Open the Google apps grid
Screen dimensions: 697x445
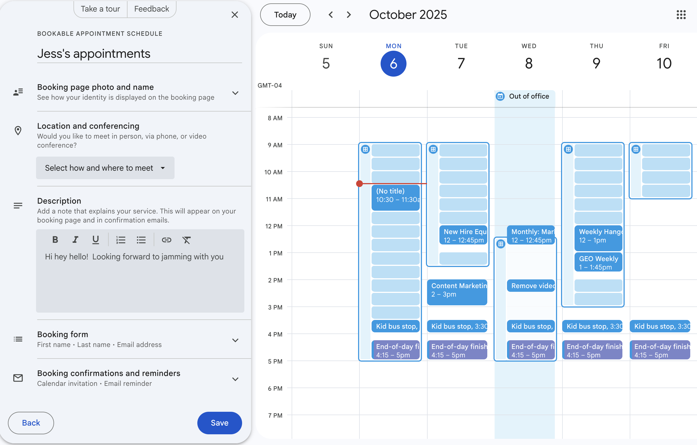(681, 15)
